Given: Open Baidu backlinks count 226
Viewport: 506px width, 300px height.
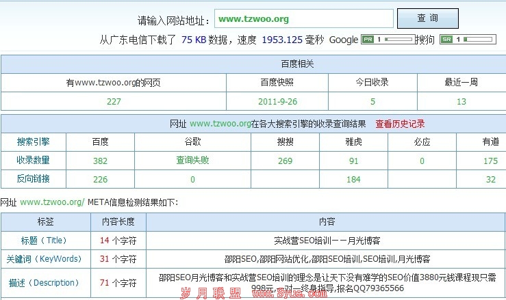Looking at the screenshot, I should click(x=100, y=179).
